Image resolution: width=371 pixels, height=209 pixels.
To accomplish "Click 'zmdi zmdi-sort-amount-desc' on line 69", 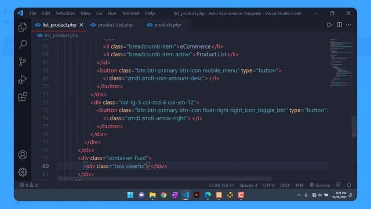I will tap(165, 78).
